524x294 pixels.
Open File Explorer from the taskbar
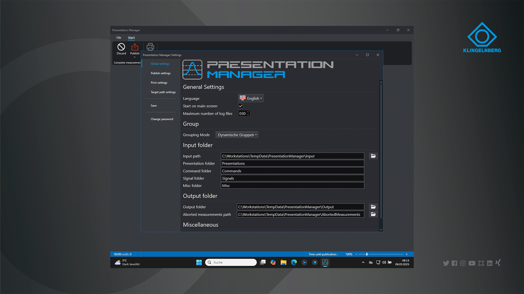[284, 262]
